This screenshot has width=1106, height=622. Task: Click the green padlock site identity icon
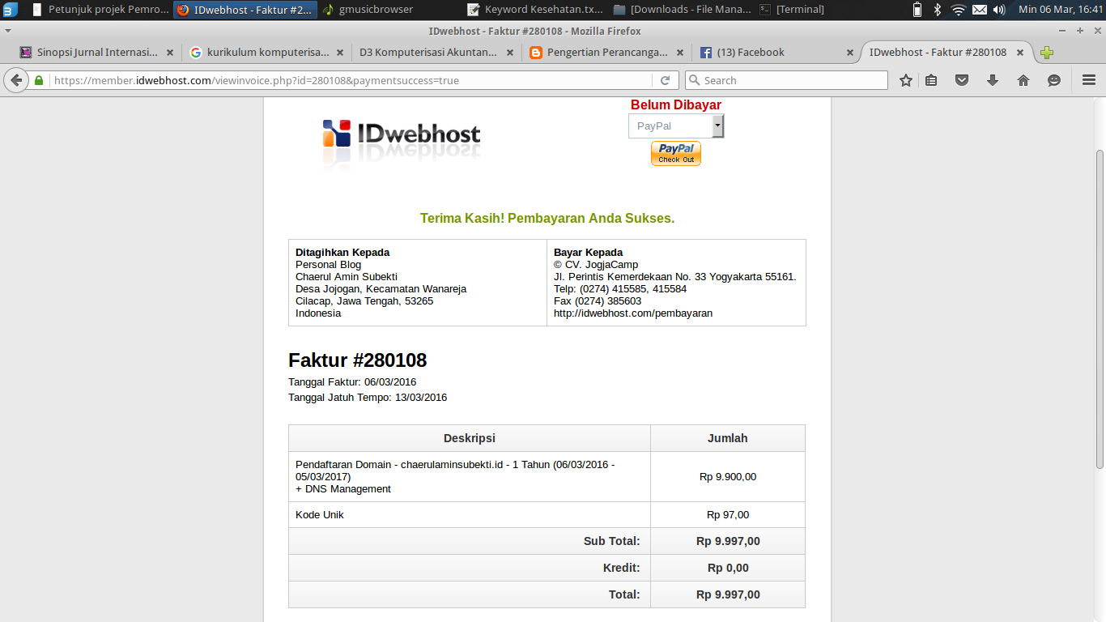38,80
